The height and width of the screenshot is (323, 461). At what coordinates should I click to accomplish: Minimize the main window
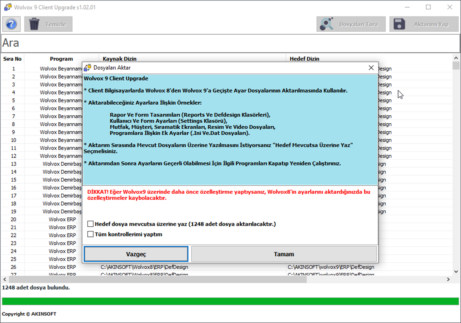pos(407,7)
